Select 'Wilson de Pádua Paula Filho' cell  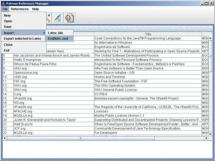53,64
